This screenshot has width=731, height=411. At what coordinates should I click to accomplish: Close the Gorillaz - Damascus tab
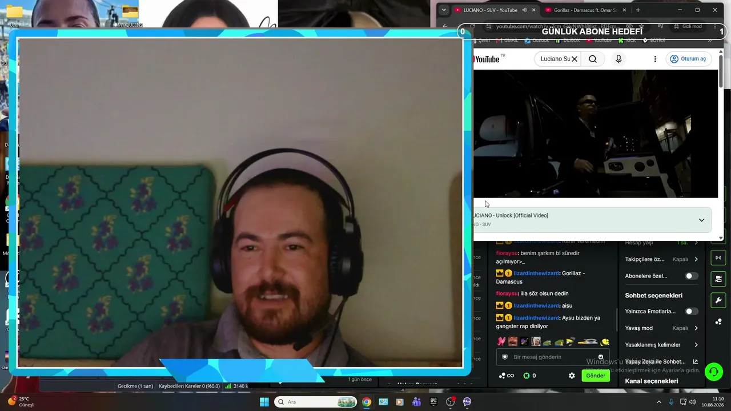click(624, 10)
